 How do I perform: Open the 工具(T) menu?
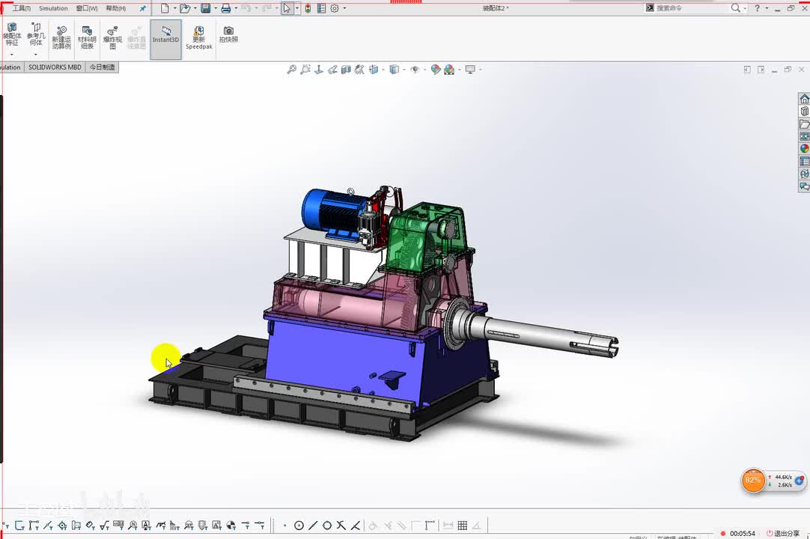tap(21, 8)
